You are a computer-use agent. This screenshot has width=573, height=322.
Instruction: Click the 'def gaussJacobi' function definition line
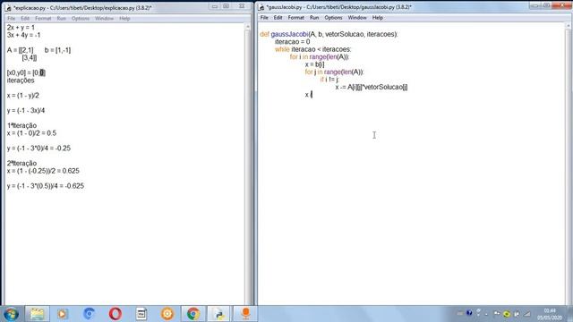point(329,34)
